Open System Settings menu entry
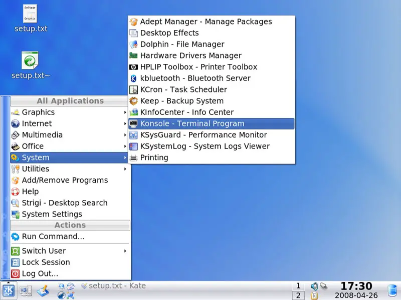 tap(70, 214)
